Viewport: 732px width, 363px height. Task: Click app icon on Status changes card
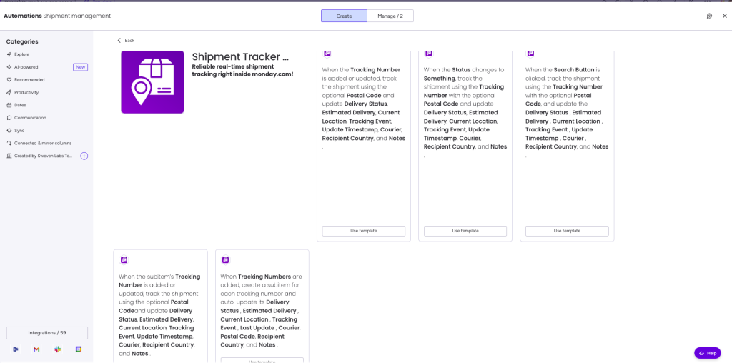[429, 53]
